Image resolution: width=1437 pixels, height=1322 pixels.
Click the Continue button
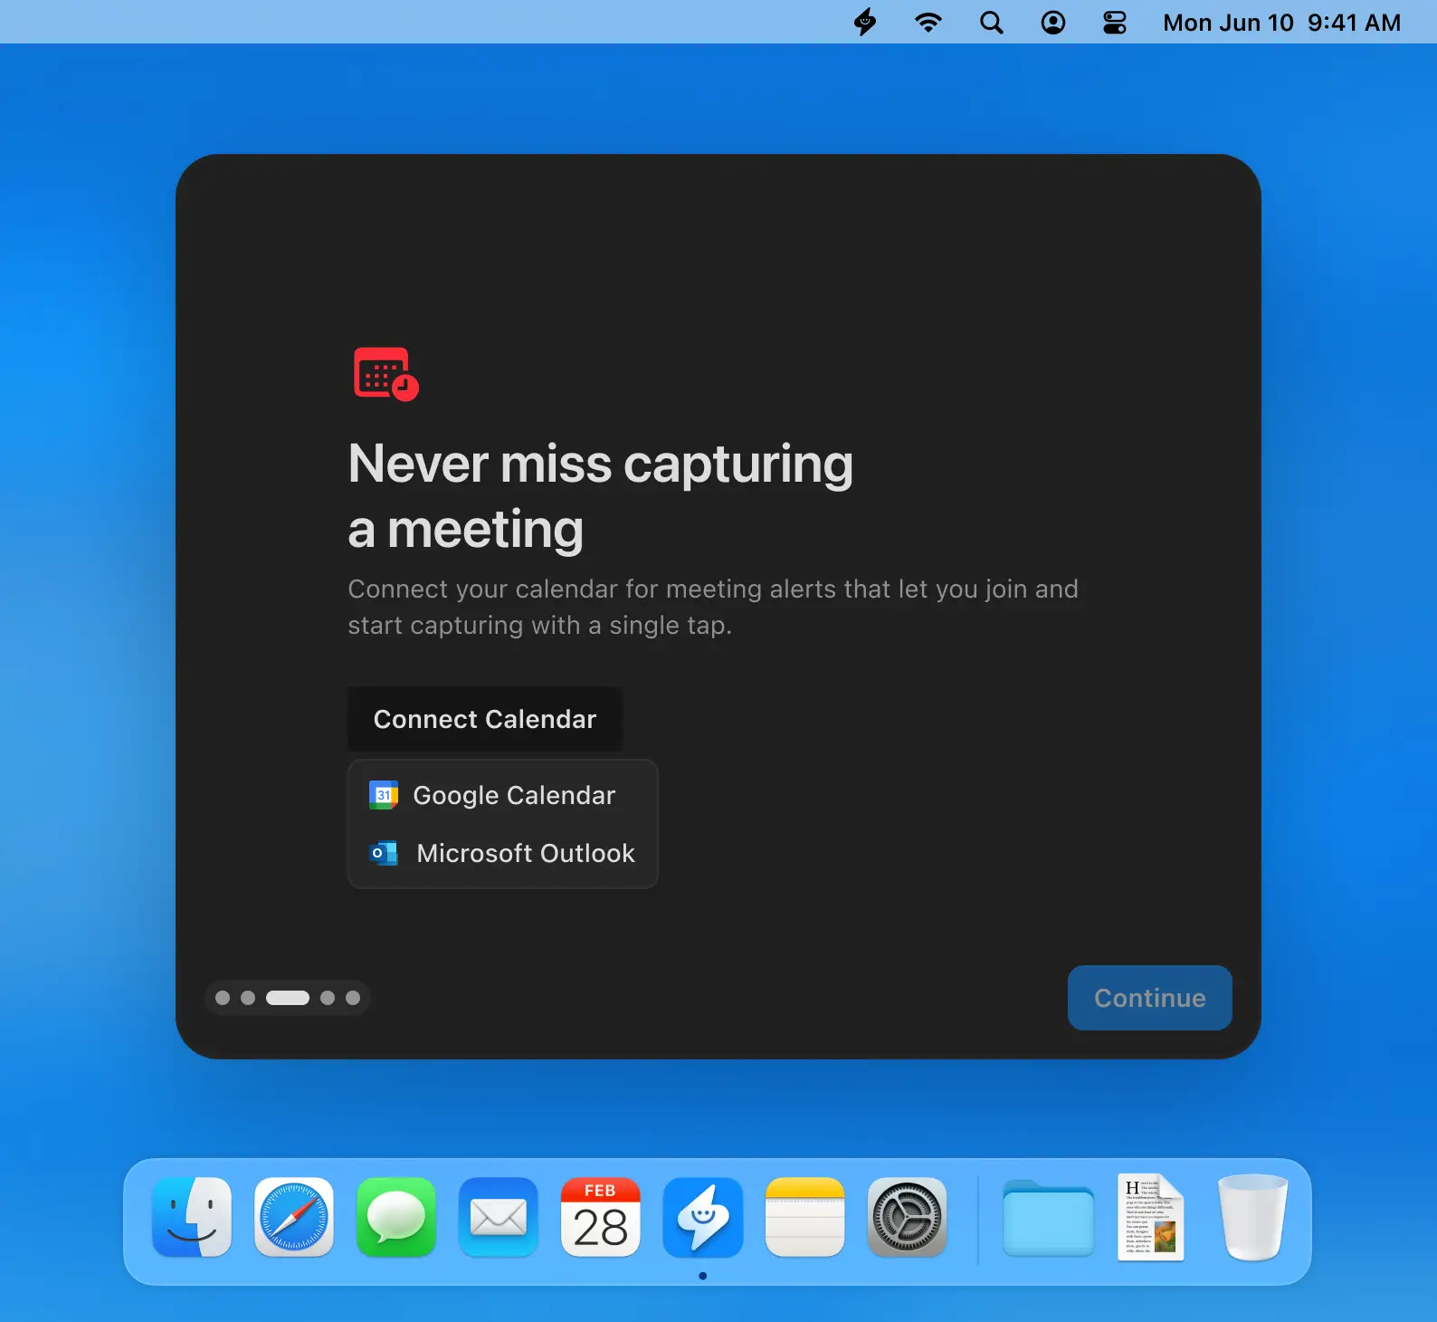click(x=1150, y=998)
